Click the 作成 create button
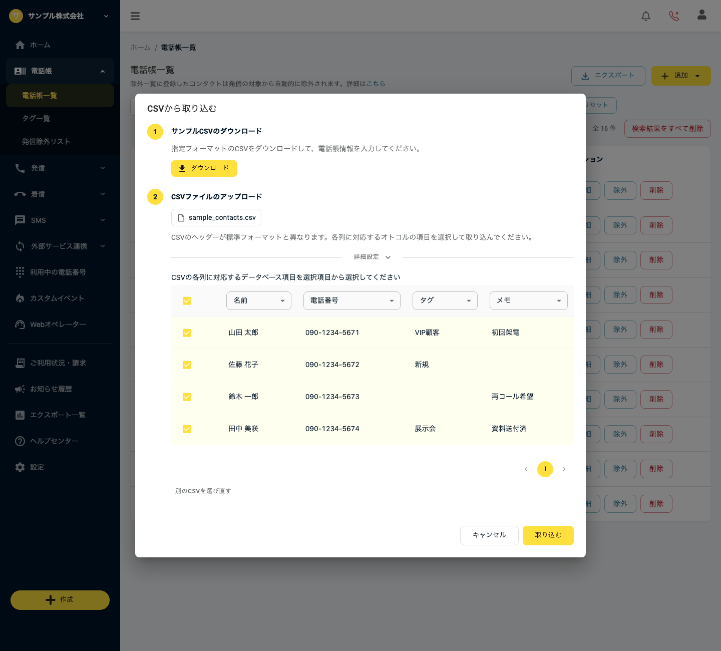The width and height of the screenshot is (721, 651). tap(60, 600)
